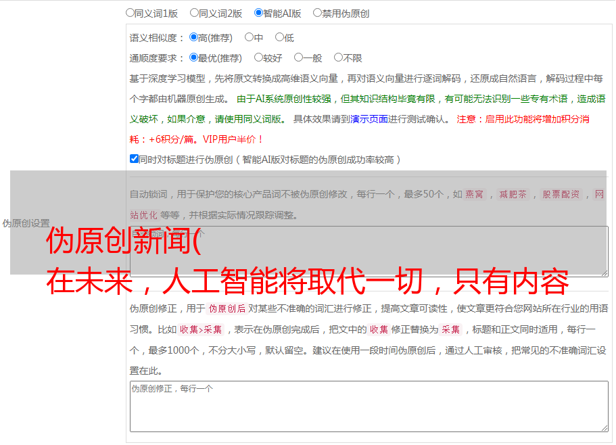Click the 股票配资 example keyword
The width and height of the screenshot is (616, 445).
(x=561, y=194)
